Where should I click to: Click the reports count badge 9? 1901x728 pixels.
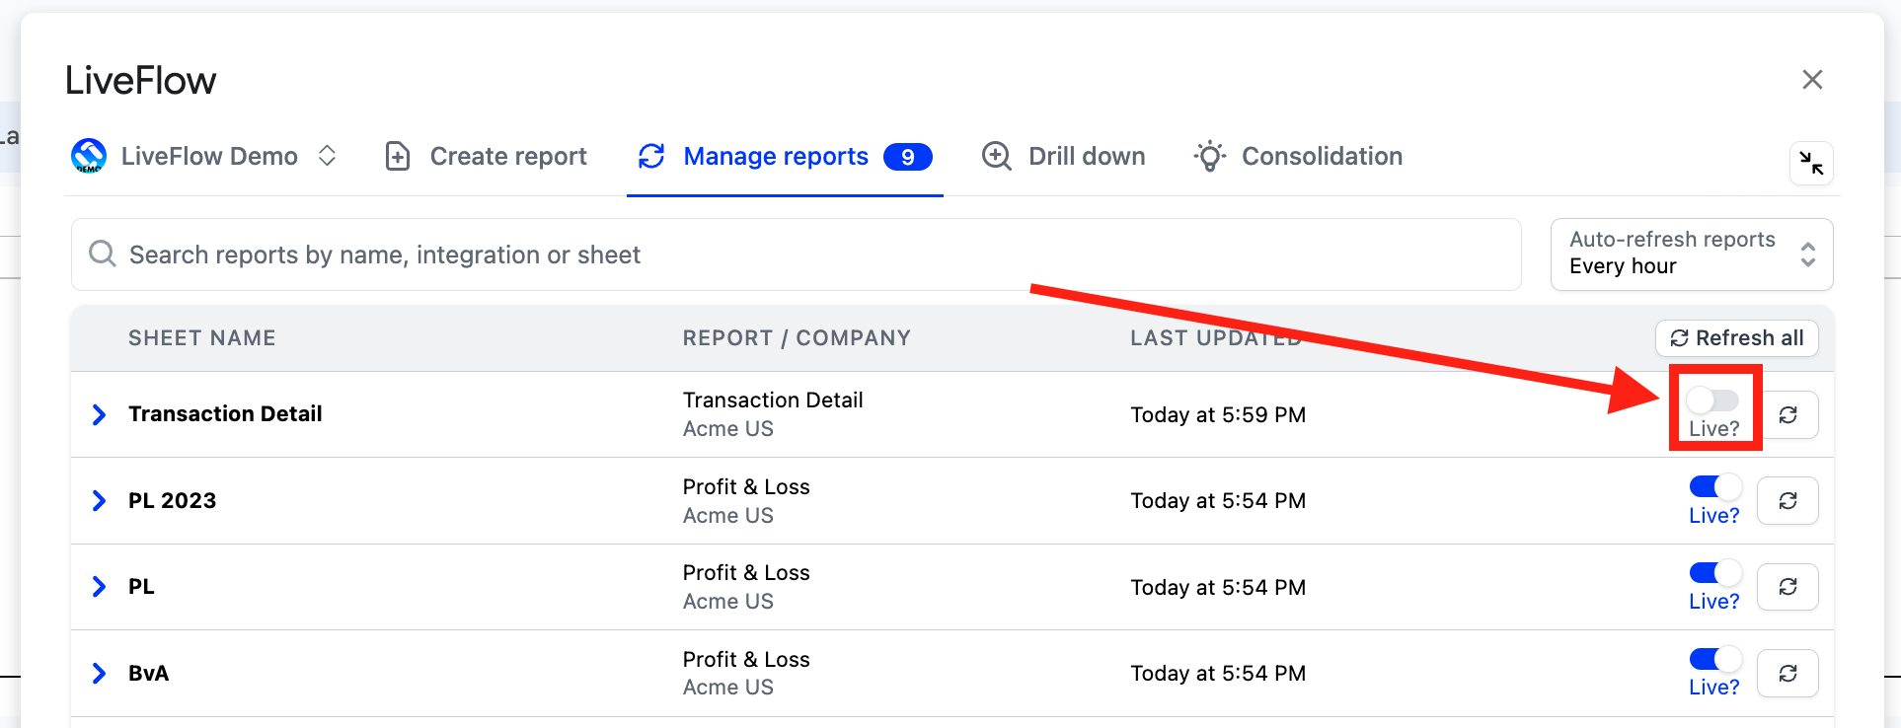coord(908,157)
